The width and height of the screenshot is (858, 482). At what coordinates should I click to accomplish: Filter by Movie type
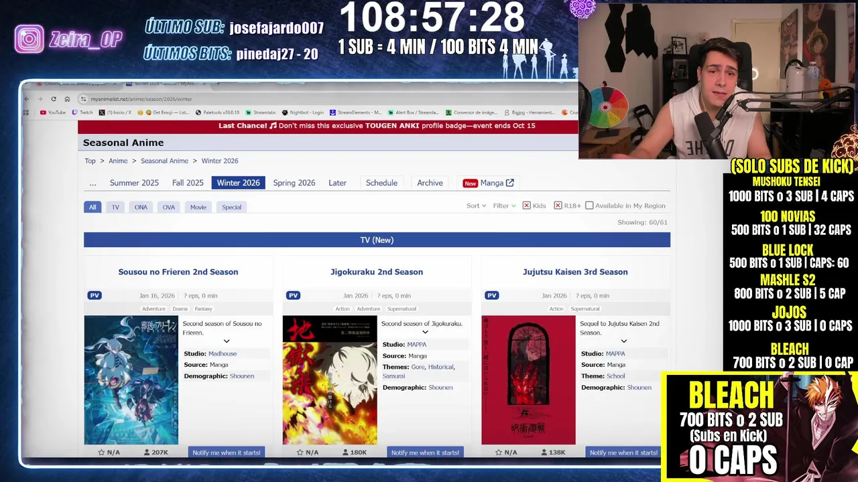(x=198, y=207)
